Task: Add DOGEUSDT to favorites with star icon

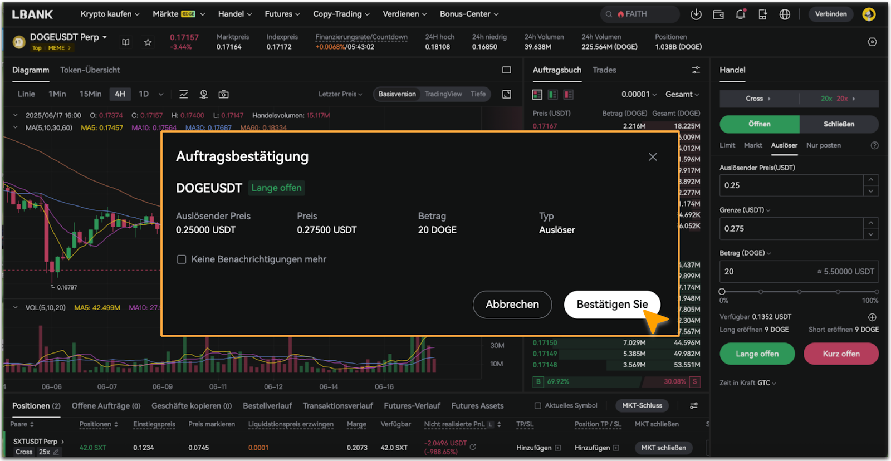Action: point(148,42)
